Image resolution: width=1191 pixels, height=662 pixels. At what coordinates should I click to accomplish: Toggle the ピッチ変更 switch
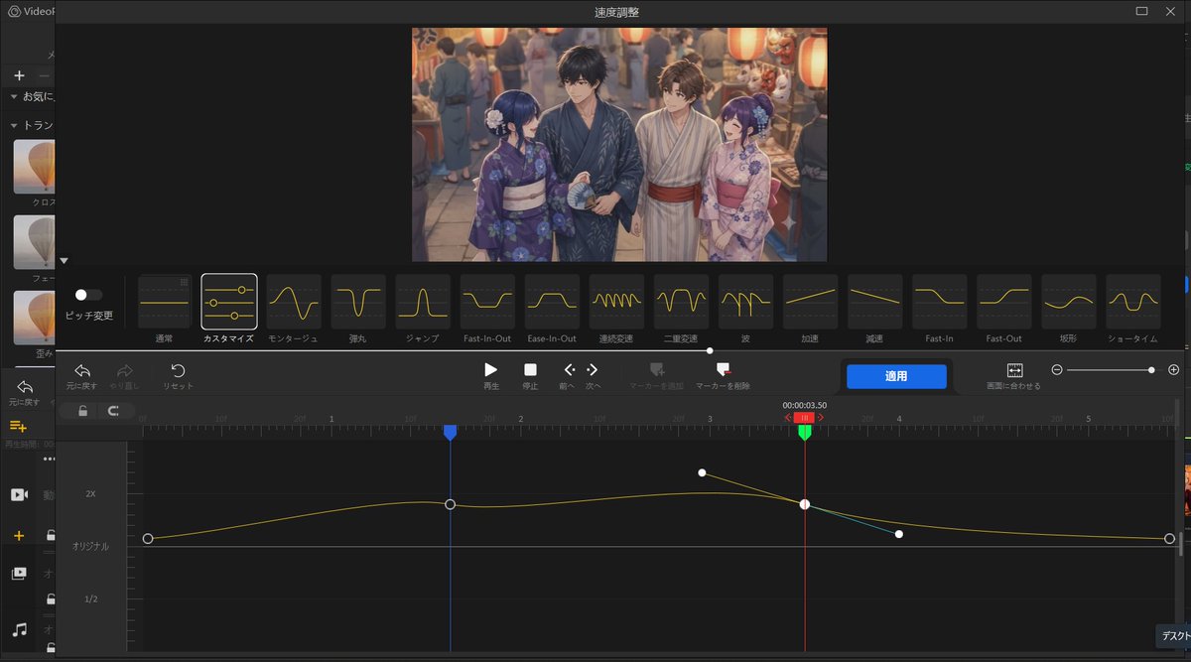[x=88, y=295]
